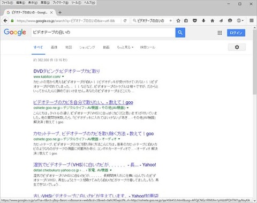Screen dimensions: 257x203
Task: Bookmark this page with the star icon
Action: coord(178,21)
